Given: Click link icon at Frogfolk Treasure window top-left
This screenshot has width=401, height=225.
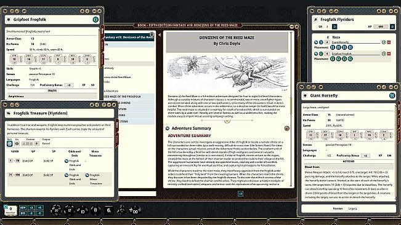Looking at the screenshot, I should [x=5, y=105].
